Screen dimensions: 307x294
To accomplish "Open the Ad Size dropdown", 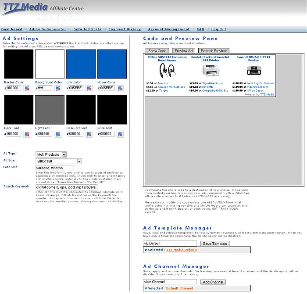I will point(59,161).
